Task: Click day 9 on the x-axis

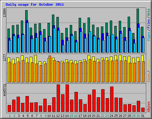Action: point(45,116)
